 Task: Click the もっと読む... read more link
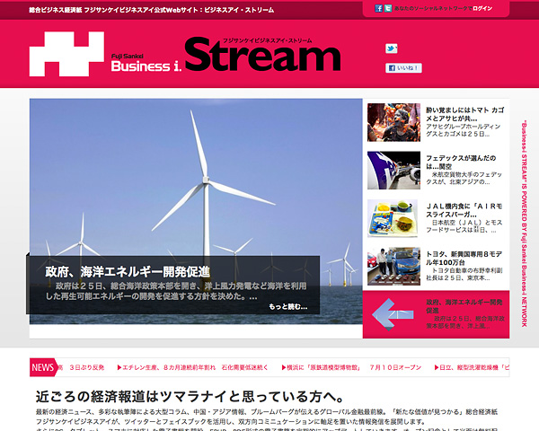click(288, 306)
